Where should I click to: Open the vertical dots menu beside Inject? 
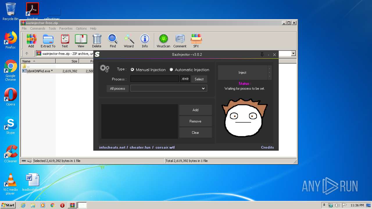point(270,73)
